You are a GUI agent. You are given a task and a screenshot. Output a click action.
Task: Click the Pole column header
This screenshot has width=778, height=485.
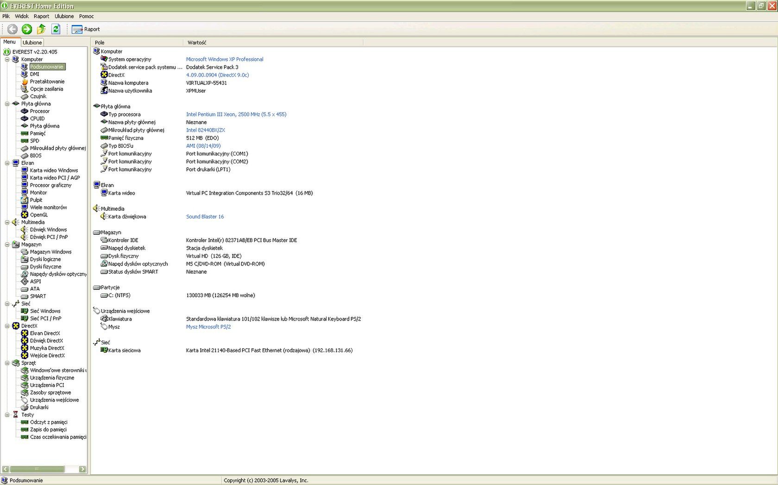137,43
